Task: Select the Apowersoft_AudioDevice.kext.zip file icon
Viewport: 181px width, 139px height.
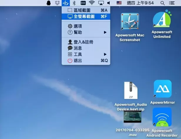Action: 131,91
